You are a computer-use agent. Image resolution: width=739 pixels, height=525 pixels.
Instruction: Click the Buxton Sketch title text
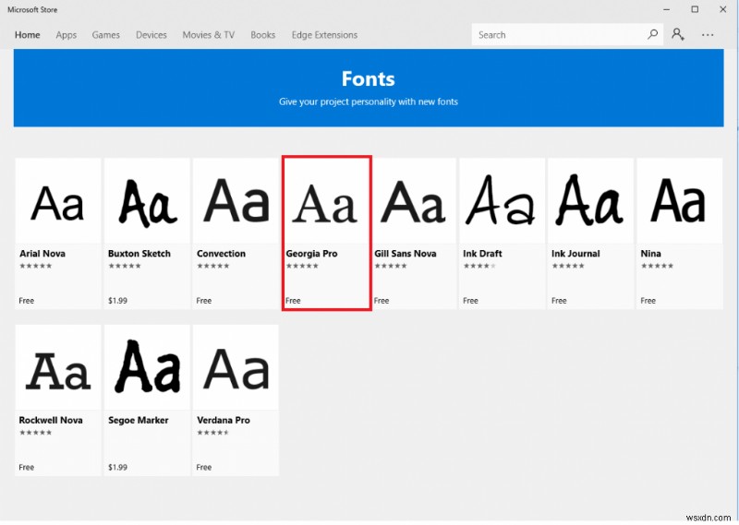[x=139, y=254]
